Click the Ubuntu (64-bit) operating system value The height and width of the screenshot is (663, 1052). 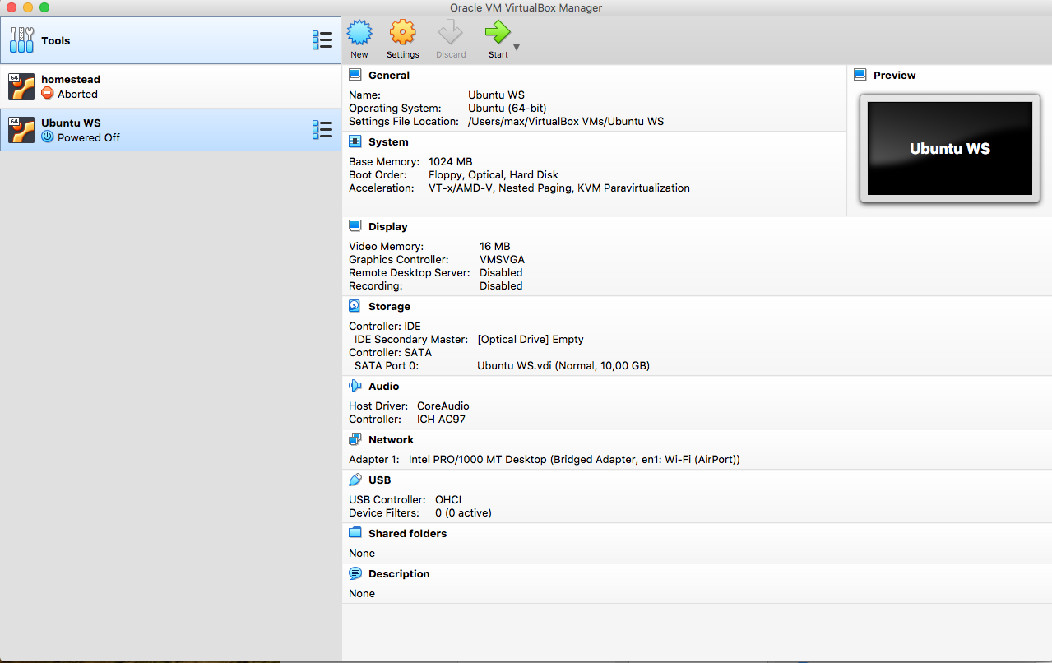pos(507,108)
